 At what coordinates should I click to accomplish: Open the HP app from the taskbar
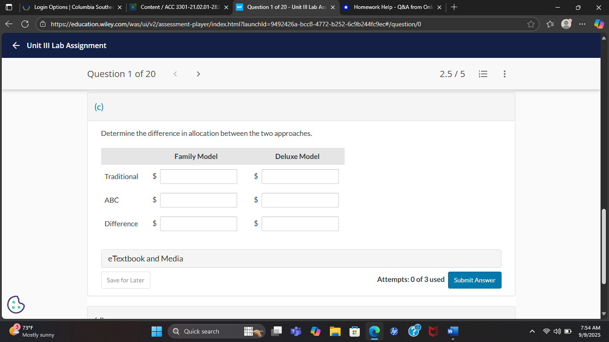click(394, 331)
